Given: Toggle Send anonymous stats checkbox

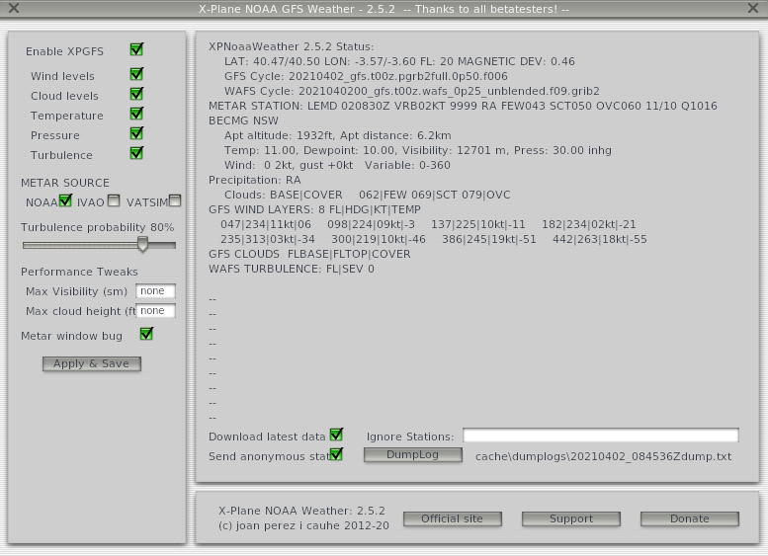Looking at the screenshot, I should [336, 454].
